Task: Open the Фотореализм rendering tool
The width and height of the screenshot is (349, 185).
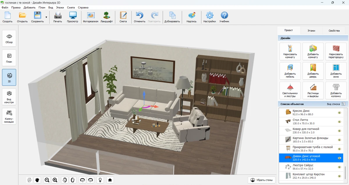Action: (90, 17)
